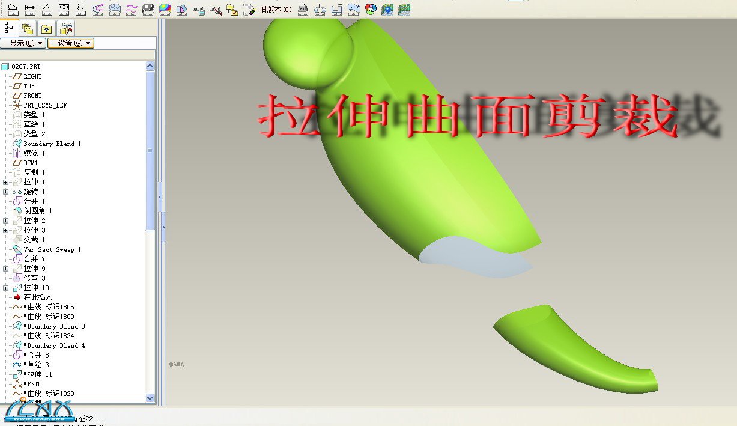Screen dimensions: 737x426
Task: Click the distance measurement icon in toolbar
Action: (30, 9)
